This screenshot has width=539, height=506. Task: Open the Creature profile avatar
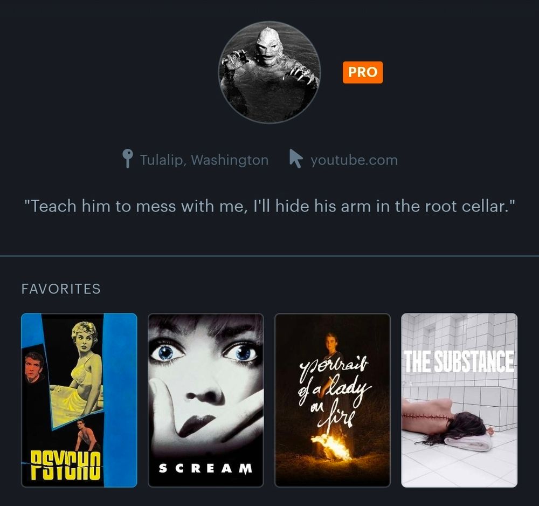coord(270,72)
